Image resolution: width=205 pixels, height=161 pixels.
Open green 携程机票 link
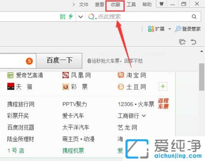click(73, 151)
